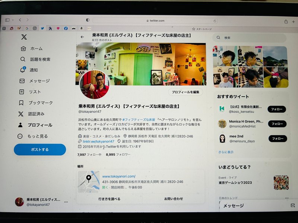Open new tab with plus icon

pos(293,22)
